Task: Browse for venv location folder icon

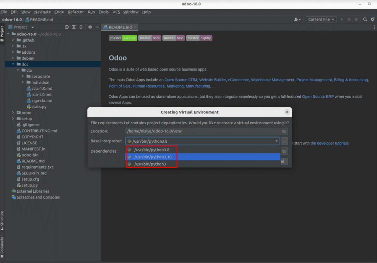Action: click(x=284, y=131)
